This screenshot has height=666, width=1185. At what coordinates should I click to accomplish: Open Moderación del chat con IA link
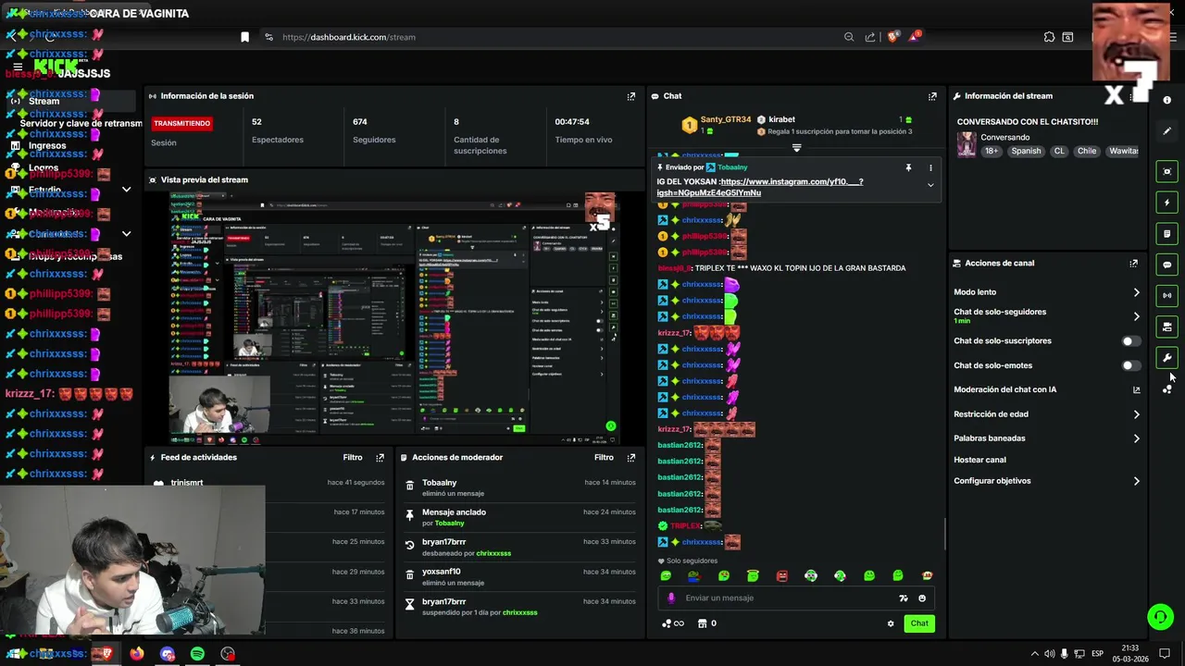click(x=1046, y=389)
